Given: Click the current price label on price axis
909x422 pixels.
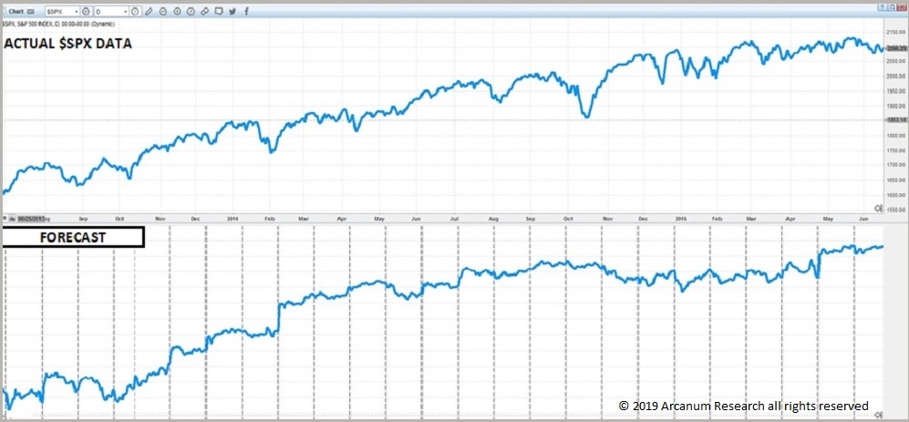Looking at the screenshot, I should pyautogui.click(x=894, y=48).
